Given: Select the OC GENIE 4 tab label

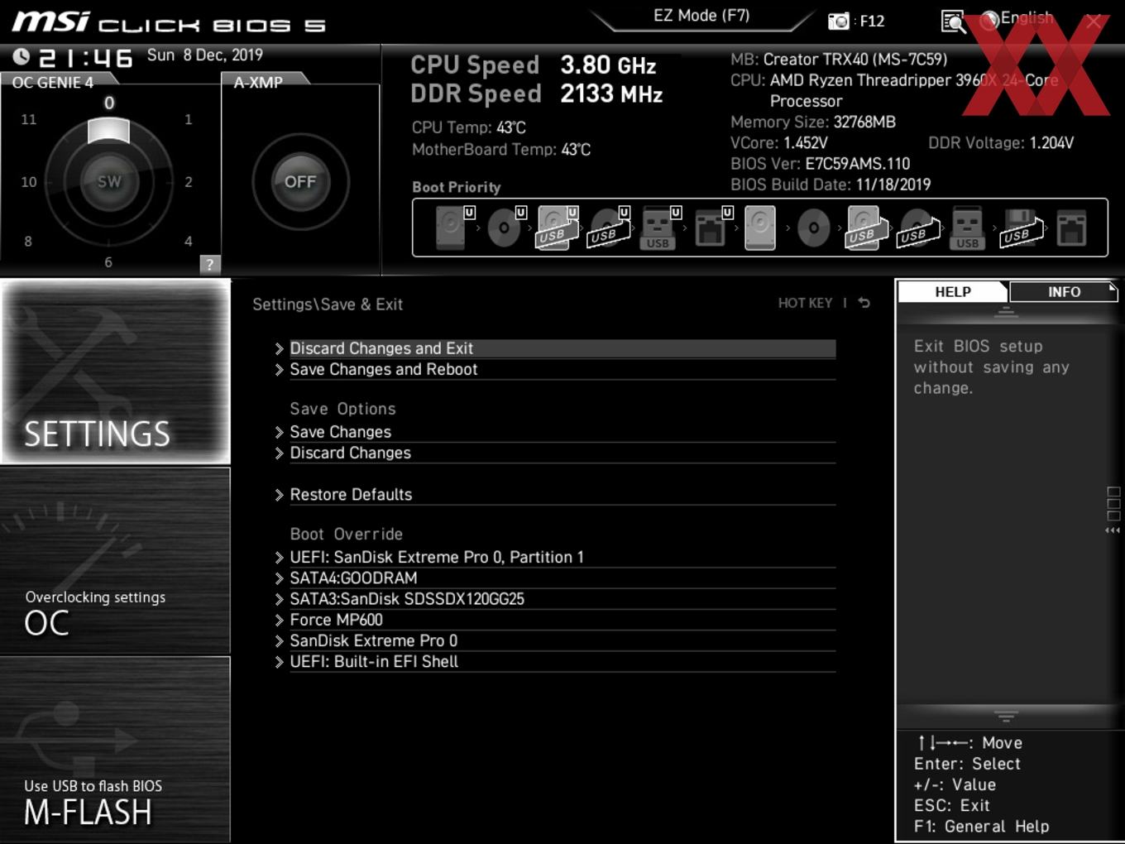Looking at the screenshot, I should (52, 82).
